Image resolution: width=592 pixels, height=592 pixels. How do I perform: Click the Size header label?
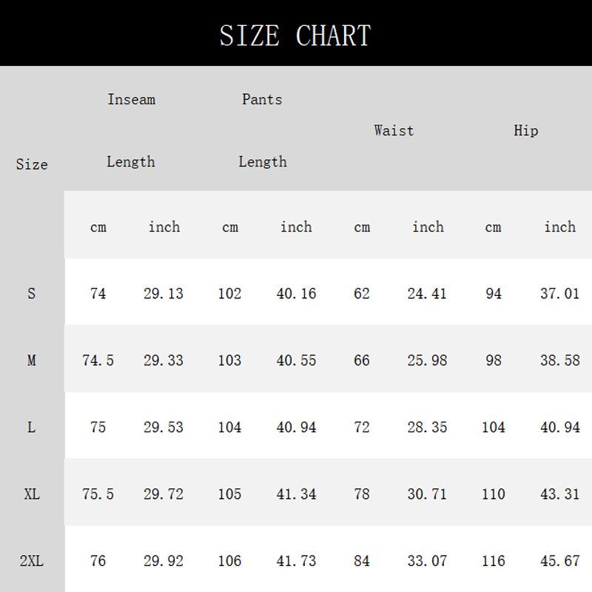tap(32, 164)
